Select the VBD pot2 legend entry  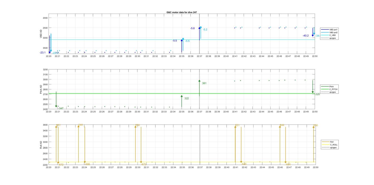329,32
